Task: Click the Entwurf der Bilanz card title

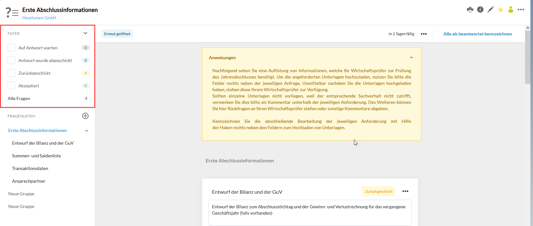Action: (x=247, y=192)
